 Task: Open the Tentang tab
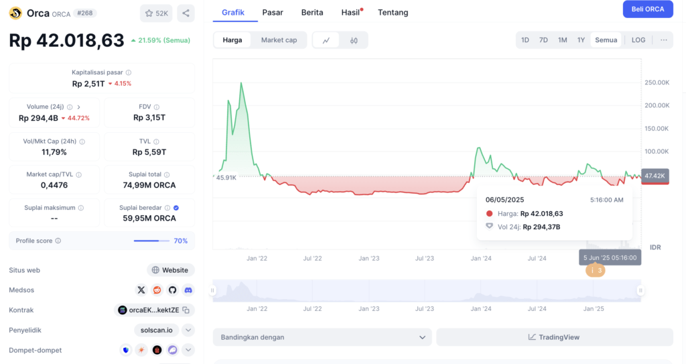(x=393, y=12)
